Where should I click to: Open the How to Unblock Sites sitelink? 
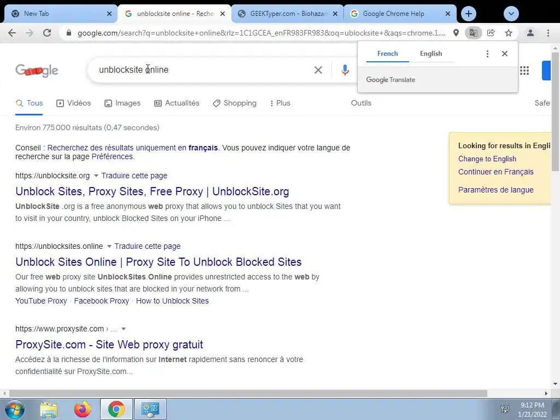pyautogui.click(x=172, y=301)
